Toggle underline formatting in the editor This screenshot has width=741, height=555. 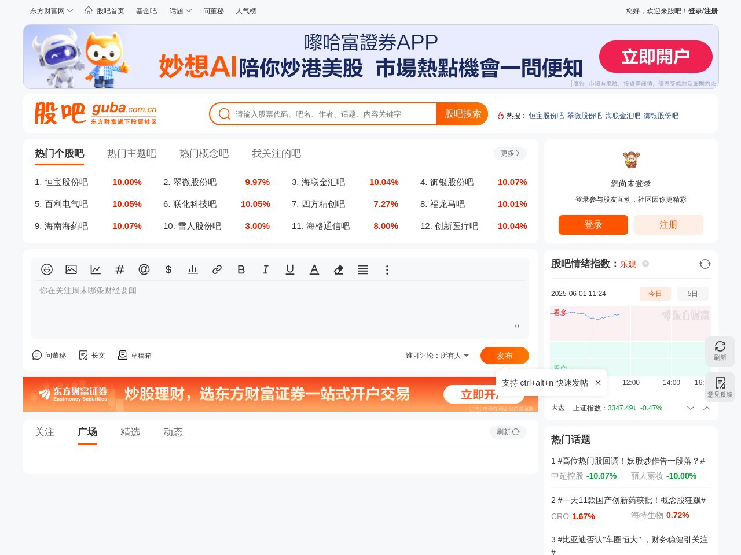290,269
